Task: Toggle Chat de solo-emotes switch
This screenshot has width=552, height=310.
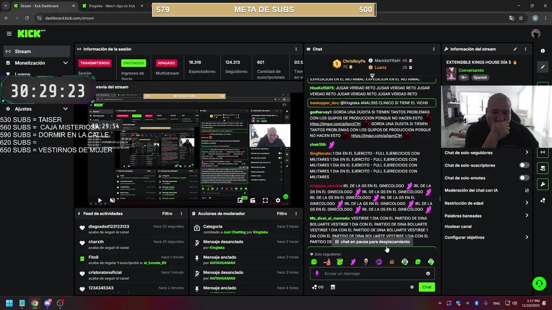Action: [524, 178]
